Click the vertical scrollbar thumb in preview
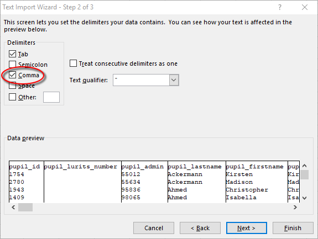The image size is (318, 239). click(304, 174)
